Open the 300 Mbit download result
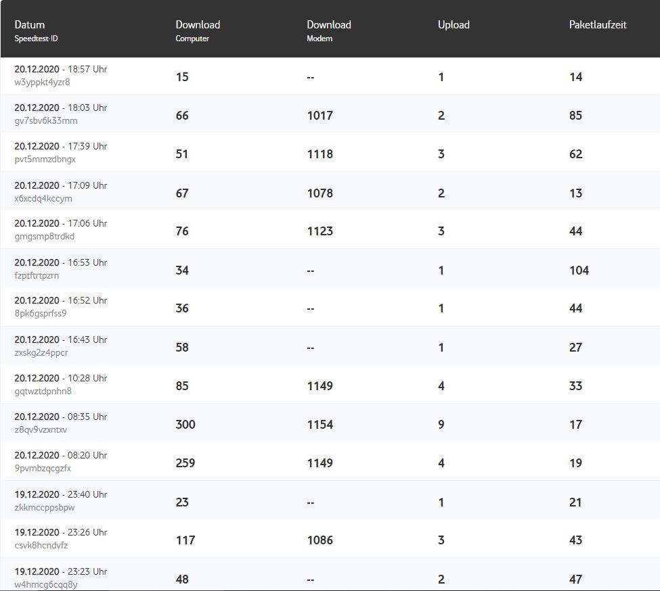 185,425
